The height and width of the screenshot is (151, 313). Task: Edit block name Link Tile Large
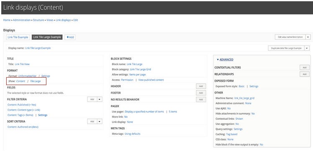pyautogui.click(x=135, y=64)
